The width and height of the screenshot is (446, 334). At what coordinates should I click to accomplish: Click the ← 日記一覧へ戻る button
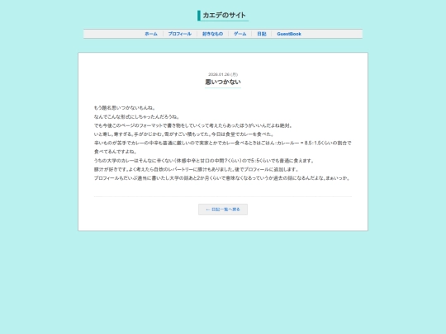point(223,209)
